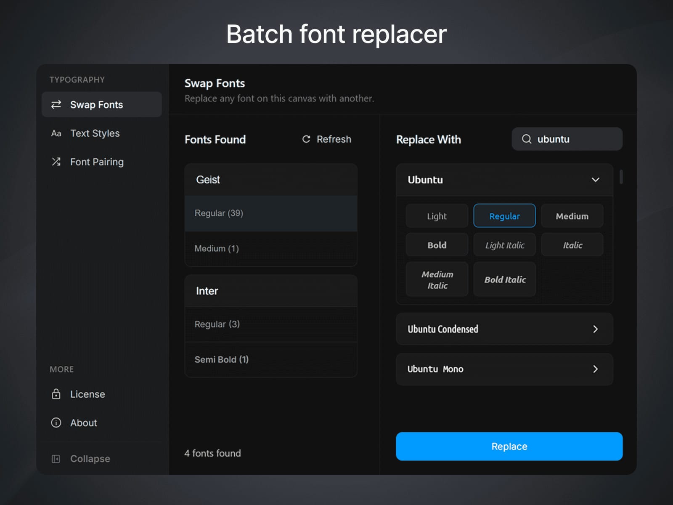Choose the Medium Italic style
The height and width of the screenshot is (505, 673).
point(437,279)
